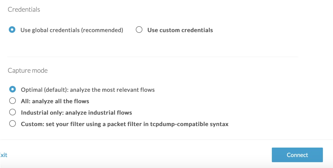The width and height of the screenshot is (333, 168).
Task: Click the Credentials section heading
Action: [x=24, y=9]
